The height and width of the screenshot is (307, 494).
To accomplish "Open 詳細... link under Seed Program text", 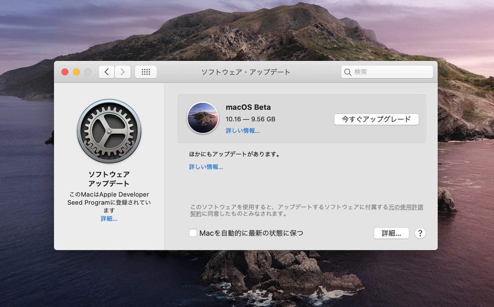I will (x=109, y=219).
